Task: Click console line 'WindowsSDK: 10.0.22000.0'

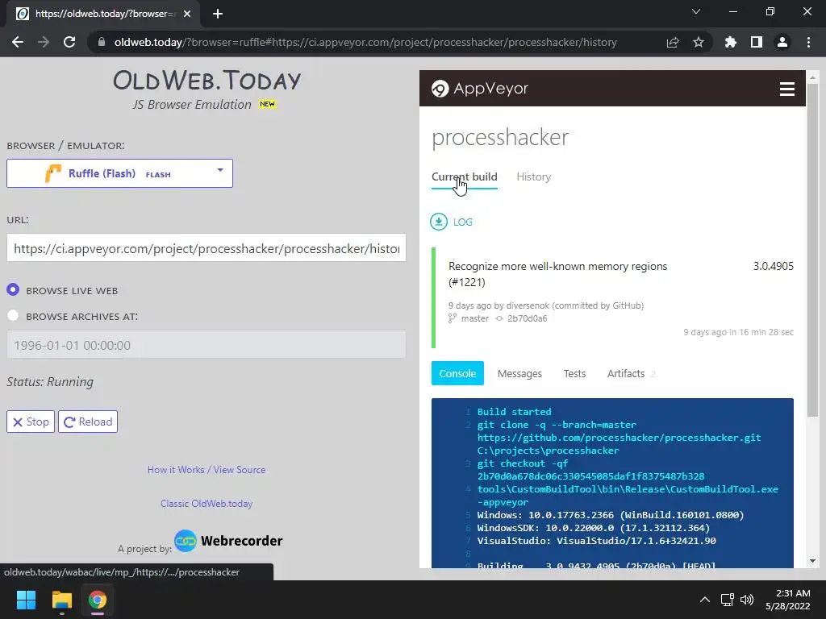Action: [593, 527]
